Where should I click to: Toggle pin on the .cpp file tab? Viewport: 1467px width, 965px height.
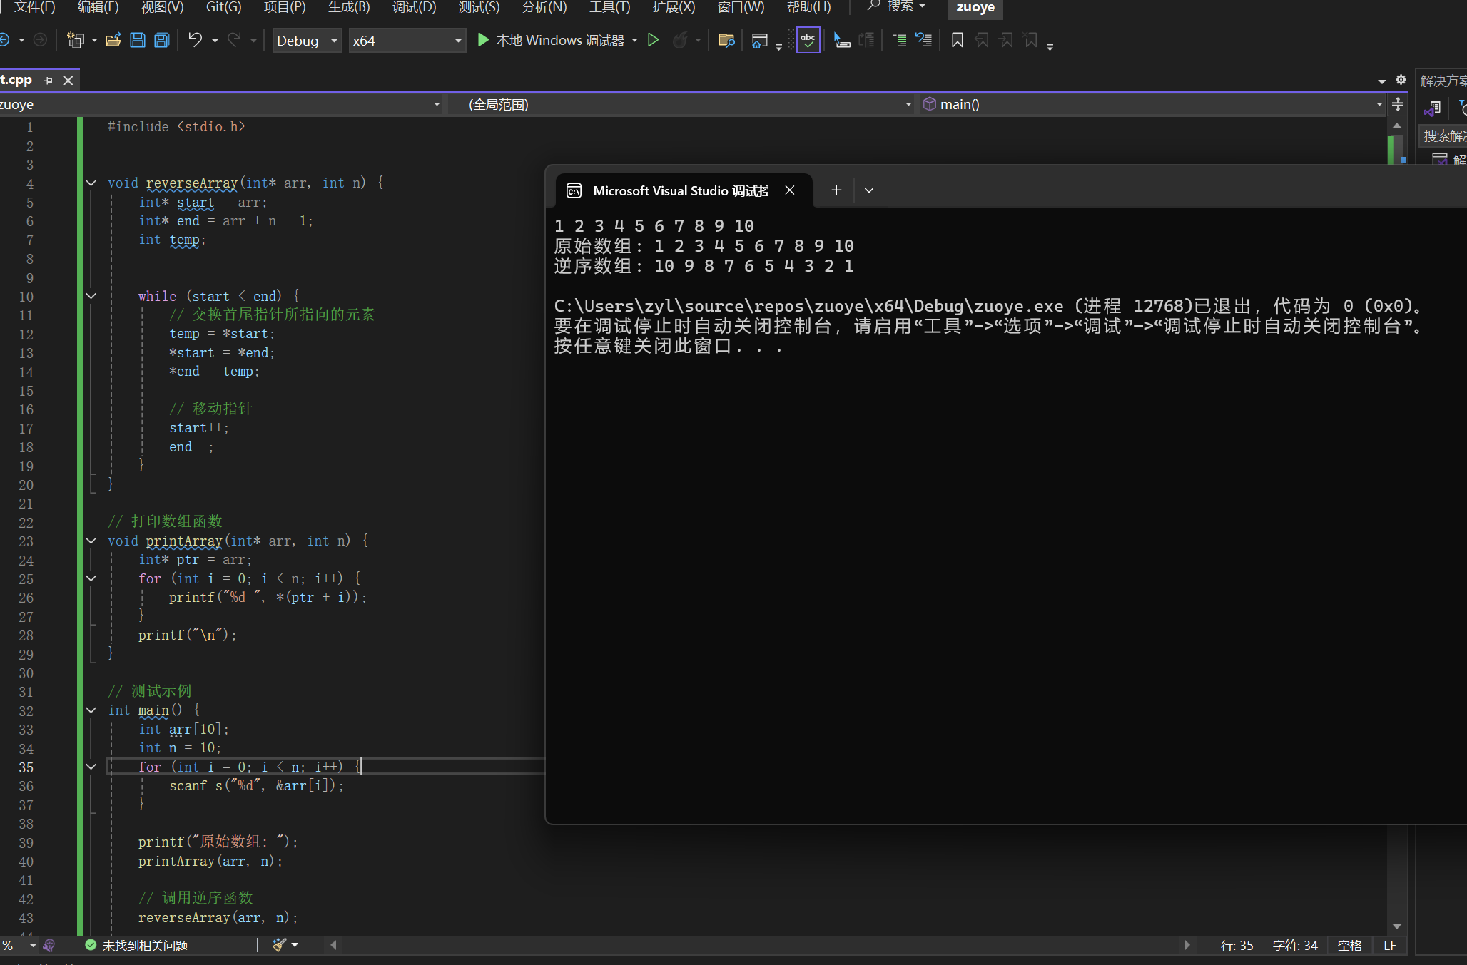(x=49, y=81)
